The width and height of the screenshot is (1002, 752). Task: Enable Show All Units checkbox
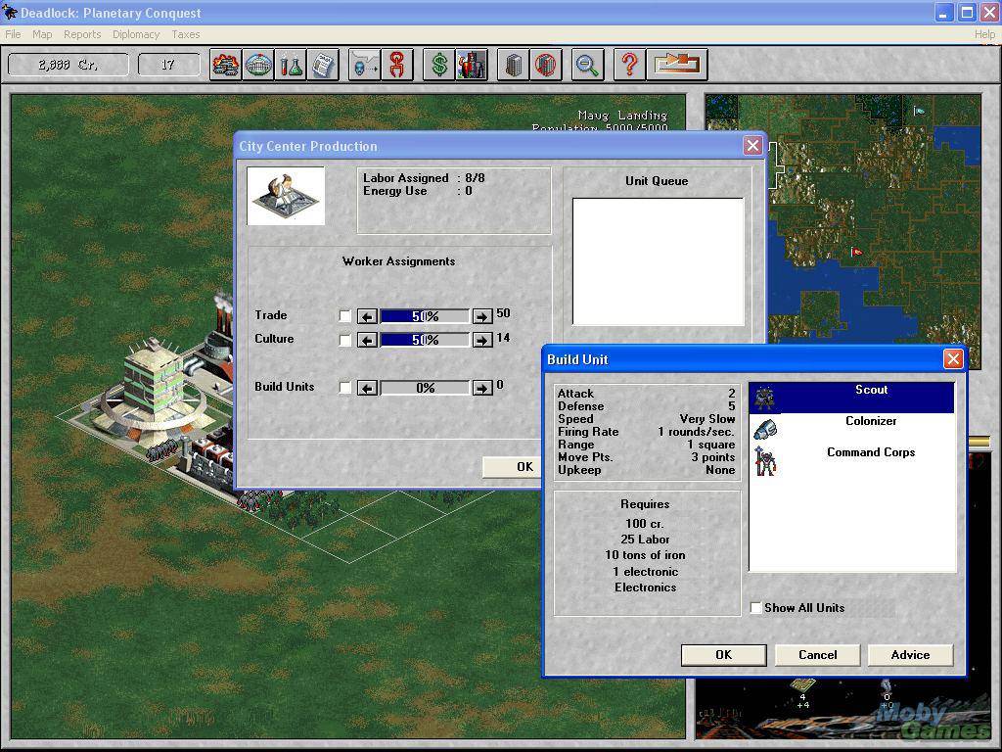(756, 607)
